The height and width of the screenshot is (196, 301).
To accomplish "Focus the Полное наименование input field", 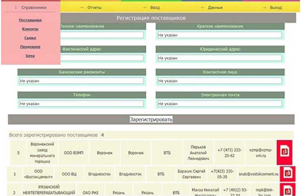I will coord(102,35).
